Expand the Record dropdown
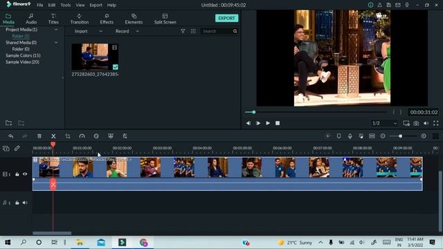The height and width of the screenshot is (249, 443). point(138,31)
